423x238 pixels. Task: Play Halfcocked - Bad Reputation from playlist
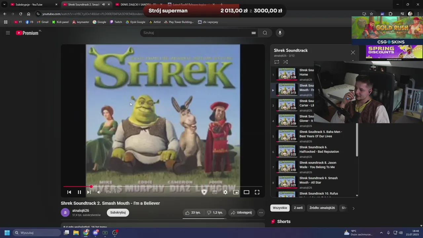[x=314, y=152]
